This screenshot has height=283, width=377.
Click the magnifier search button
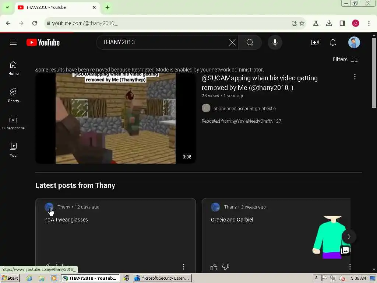[250, 42]
